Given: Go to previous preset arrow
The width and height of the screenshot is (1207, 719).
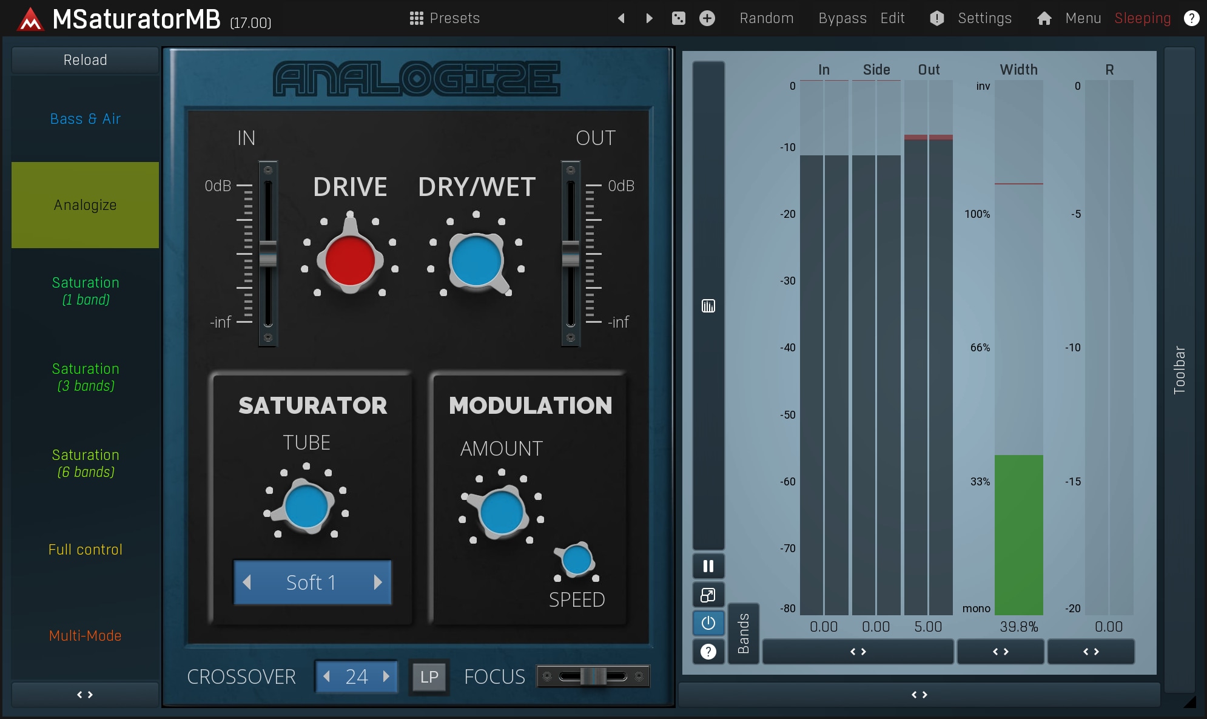Looking at the screenshot, I should 621,18.
